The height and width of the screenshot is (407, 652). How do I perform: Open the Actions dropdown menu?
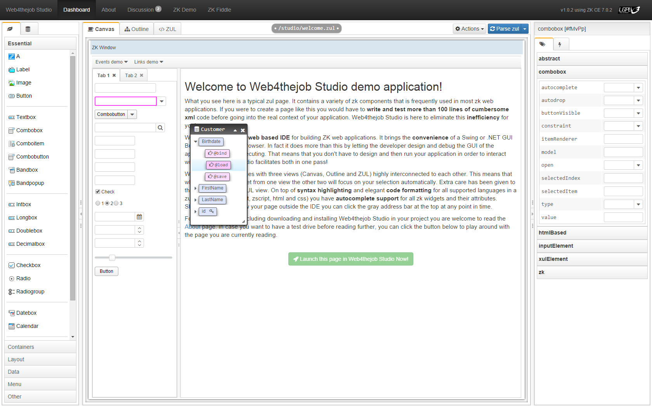(470, 29)
